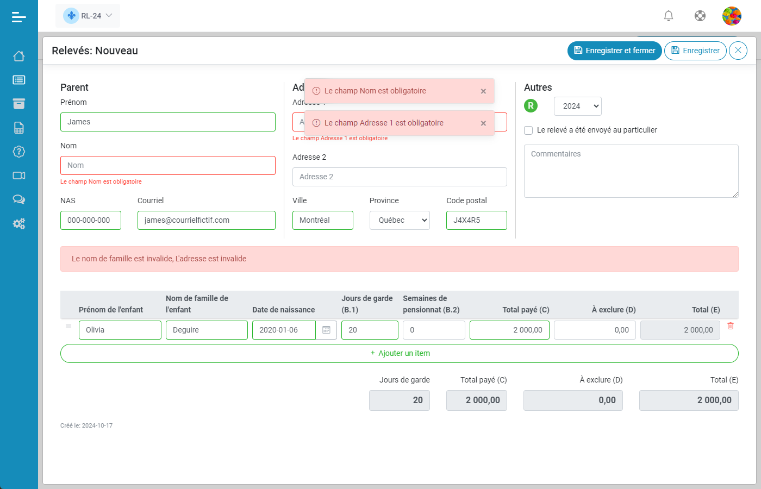The width and height of the screenshot is (761, 489).
Task: Open the RL-24 selector dropdown
Action: point(88,16)
